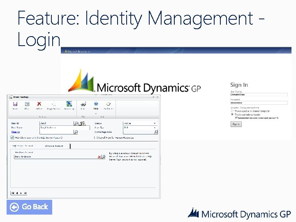Viewport: 296px width, 222px height.
Task: Click the Home Page Role field
Action: tap(139, 132)
